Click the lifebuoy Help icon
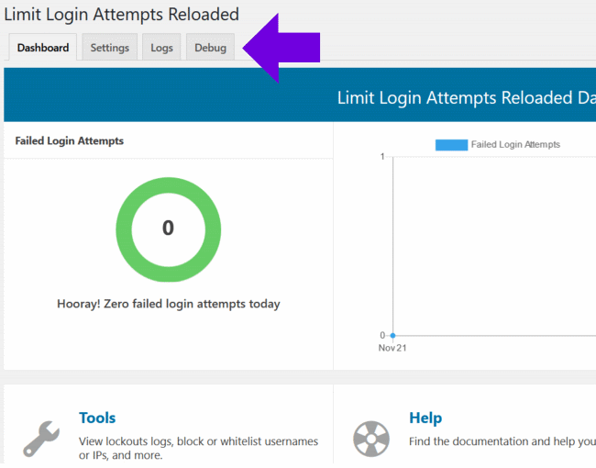596x468 pixels. 371,439
